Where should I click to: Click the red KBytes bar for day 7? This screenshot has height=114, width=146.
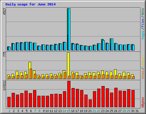click(35, 99)
